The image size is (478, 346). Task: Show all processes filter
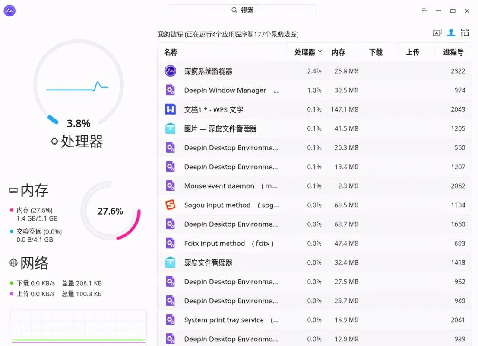(x=465, y=32)
